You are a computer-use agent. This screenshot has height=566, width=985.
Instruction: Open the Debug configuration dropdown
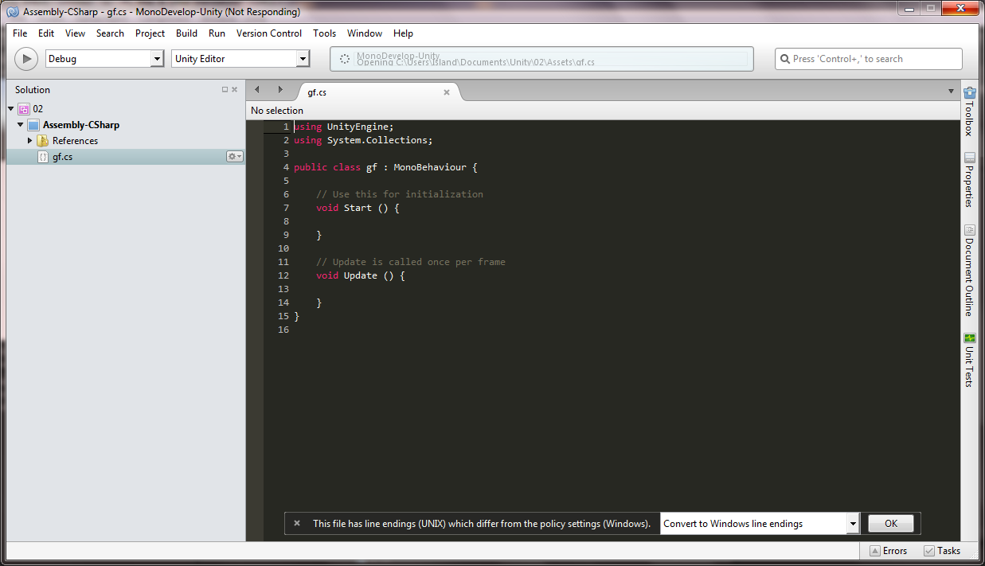[x=157, y=59]
